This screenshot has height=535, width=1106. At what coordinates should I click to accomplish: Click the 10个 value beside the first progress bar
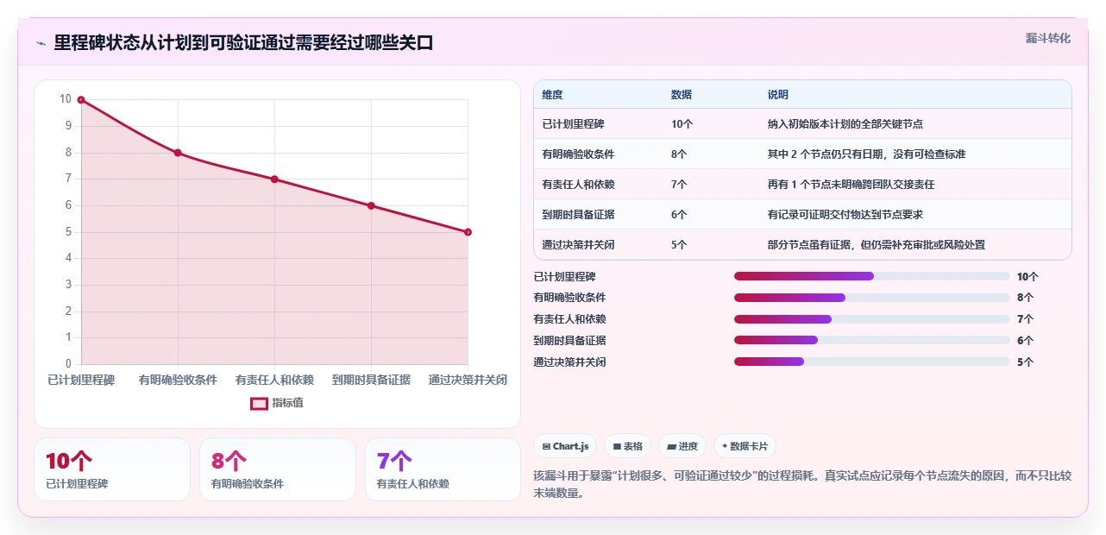click(x=1027, y=277)
